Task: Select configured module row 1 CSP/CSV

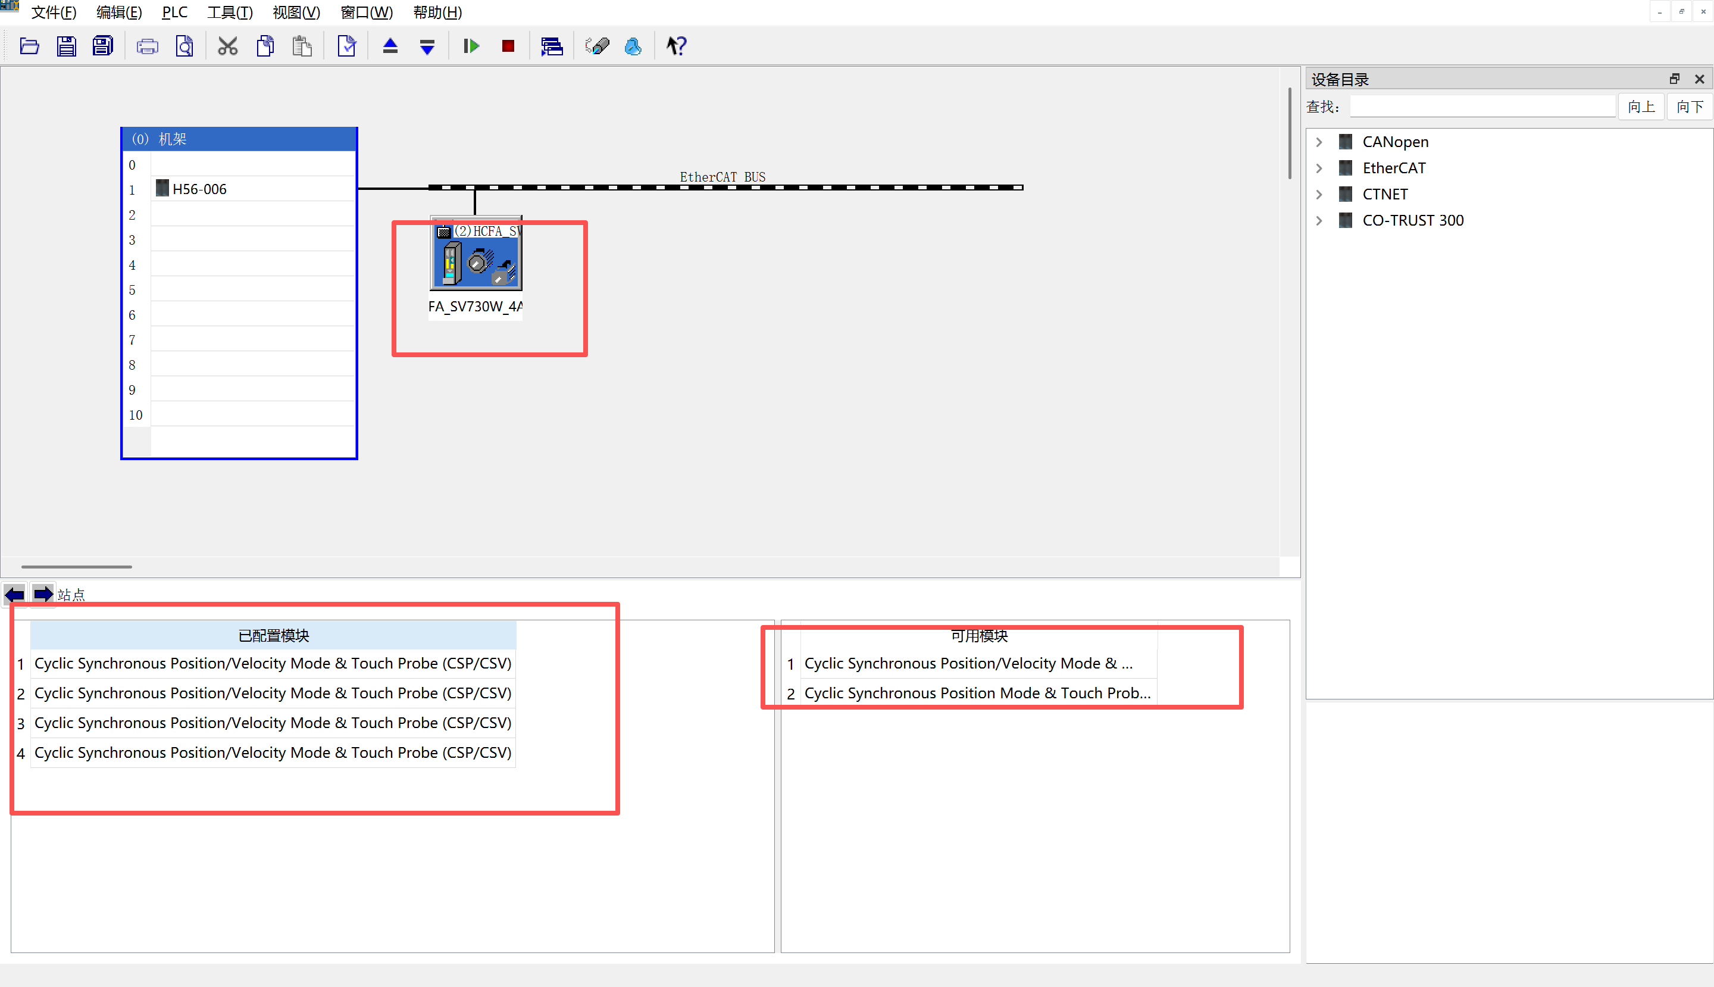Action: (273, 664)
